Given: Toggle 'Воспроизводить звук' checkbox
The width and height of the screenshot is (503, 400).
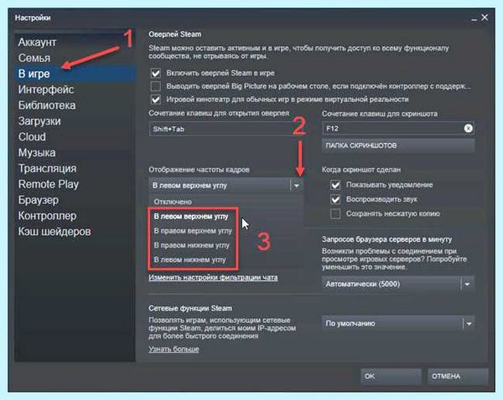Looking at the screenshot, I should coord(335,199).
